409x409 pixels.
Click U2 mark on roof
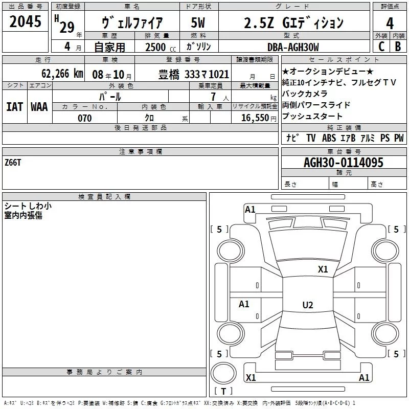(x=308, y=305)
